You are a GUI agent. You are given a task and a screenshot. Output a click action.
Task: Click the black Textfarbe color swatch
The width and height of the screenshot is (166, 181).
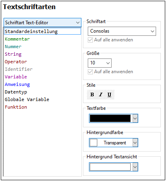pyautogui.click(x=110, y=118)
